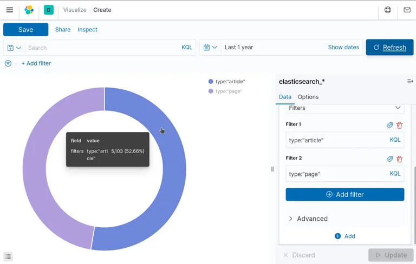Switch Filter 1 query language KQL
The image size is (416, 264).
(x=395, y=140)
